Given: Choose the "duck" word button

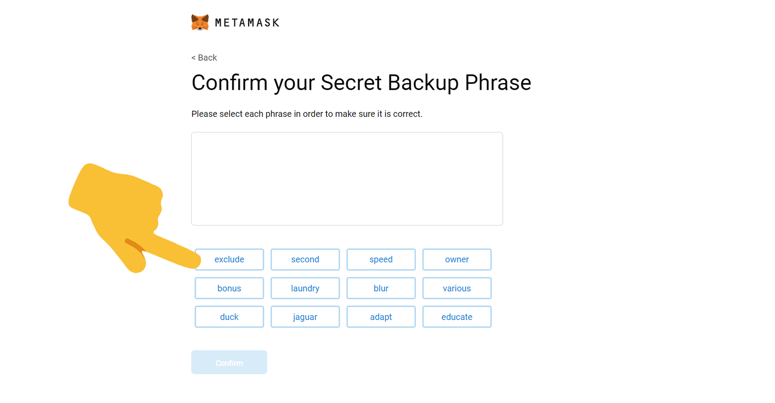Looking at the screenshot, I should click(229, 317).
